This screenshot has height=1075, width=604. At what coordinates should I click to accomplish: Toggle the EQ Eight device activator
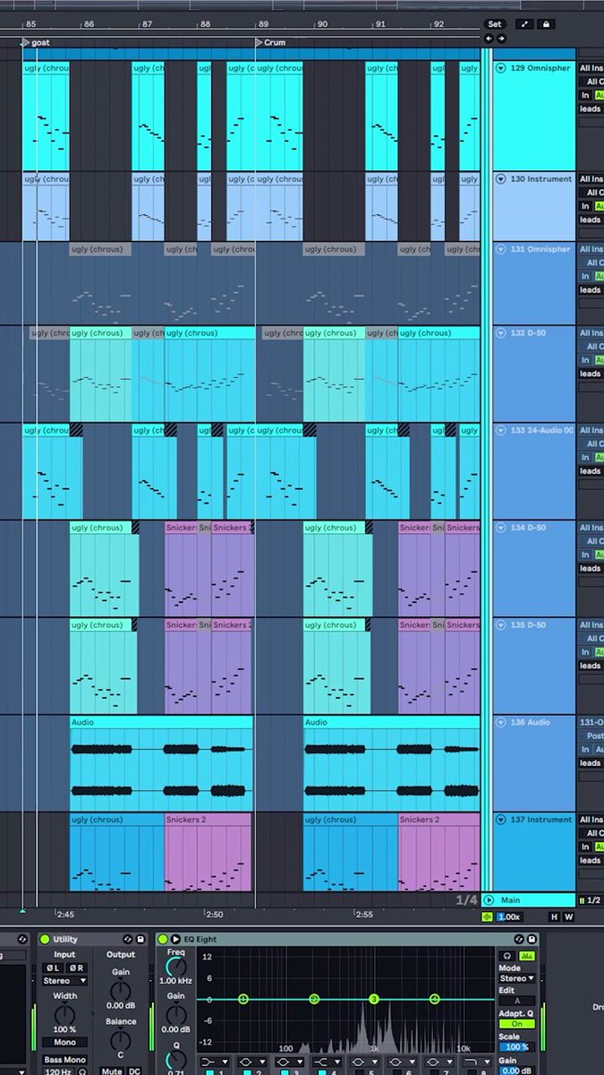(162, 939)
